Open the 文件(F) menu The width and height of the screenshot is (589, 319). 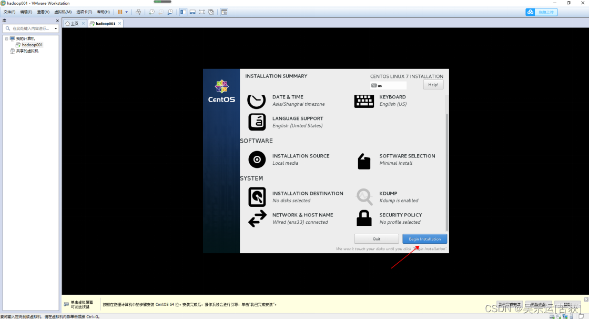[9, 12]
